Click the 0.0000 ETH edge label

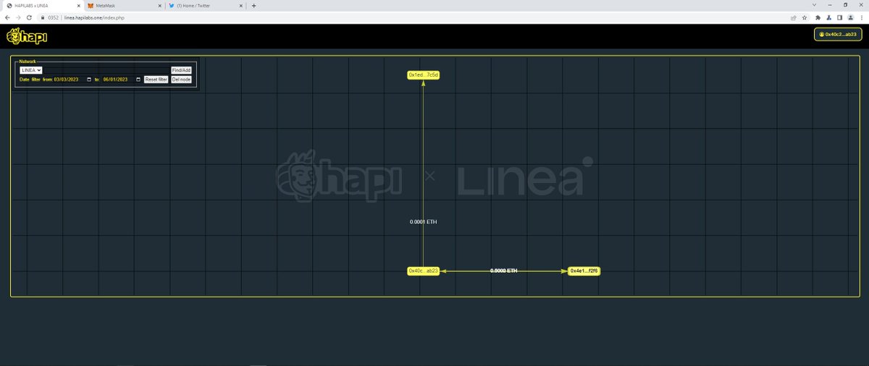coord(504,271)
